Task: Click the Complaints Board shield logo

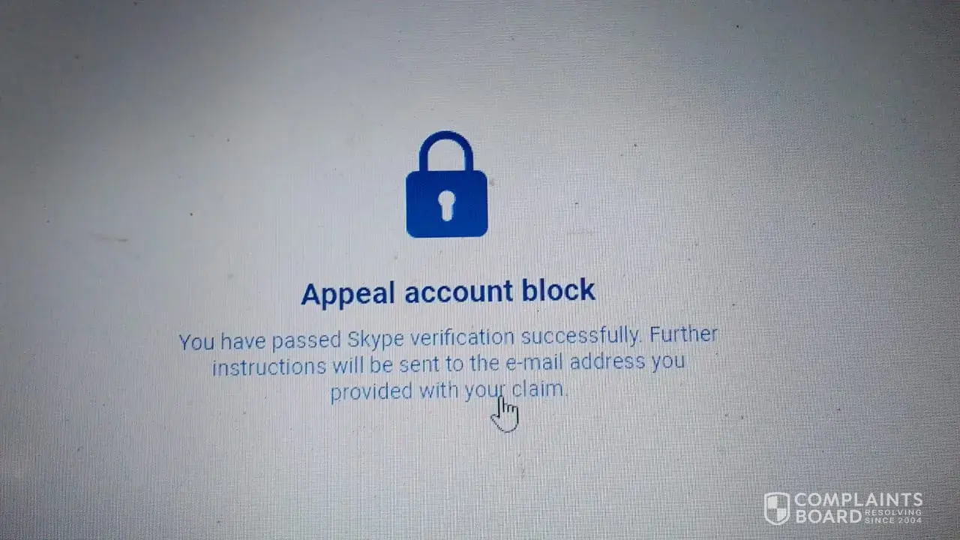Action: tap(776, 508)
